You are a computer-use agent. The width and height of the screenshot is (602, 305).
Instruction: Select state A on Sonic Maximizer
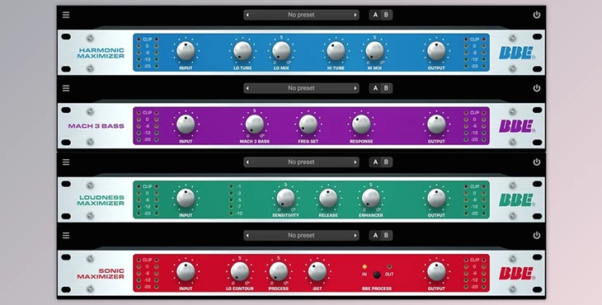[x=375, y=235]
